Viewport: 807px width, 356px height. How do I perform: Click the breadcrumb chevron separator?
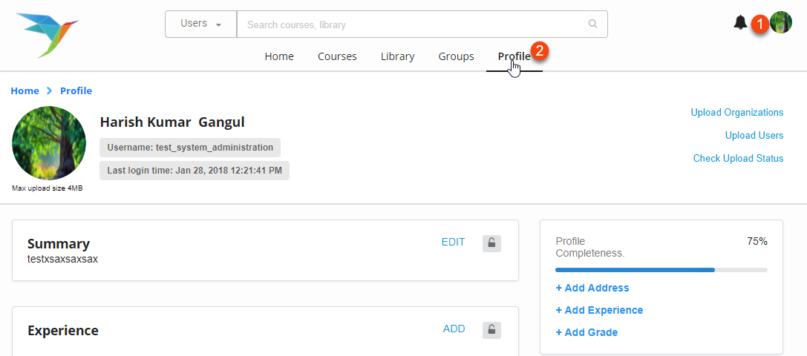[50, 90]
